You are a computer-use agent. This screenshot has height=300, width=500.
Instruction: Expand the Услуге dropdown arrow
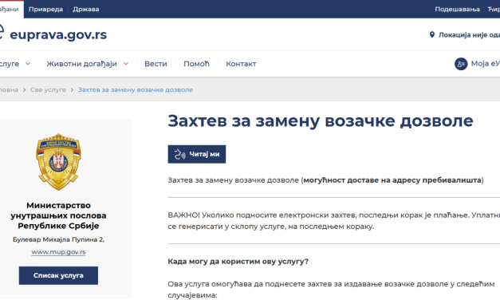click(x=28, y=64)
